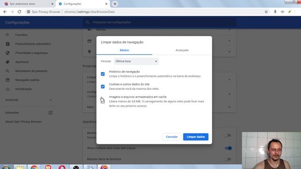The width and height of the screenshot is (301, 169).
Task: Click the Extensões external link icon
Action: coord(50,113)
